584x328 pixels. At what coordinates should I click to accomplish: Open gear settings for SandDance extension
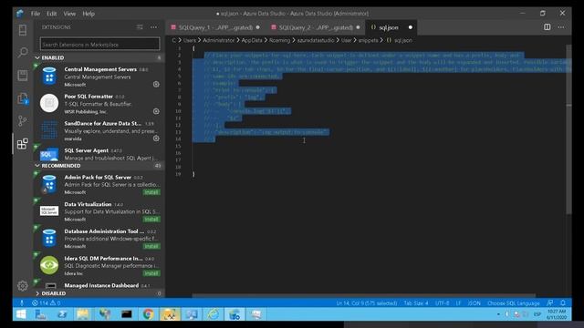[156, 138]
